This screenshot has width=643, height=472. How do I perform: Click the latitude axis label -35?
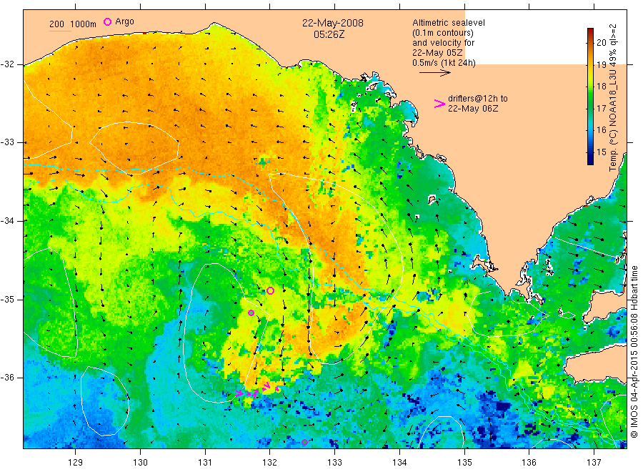tap(7, 299)
